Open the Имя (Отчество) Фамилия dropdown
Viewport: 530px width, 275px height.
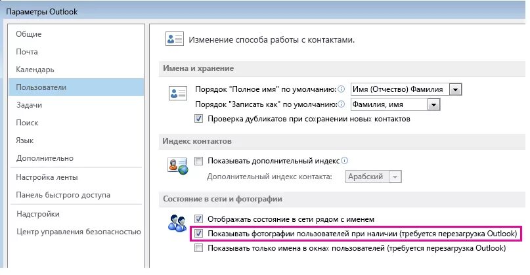point(407,89)
